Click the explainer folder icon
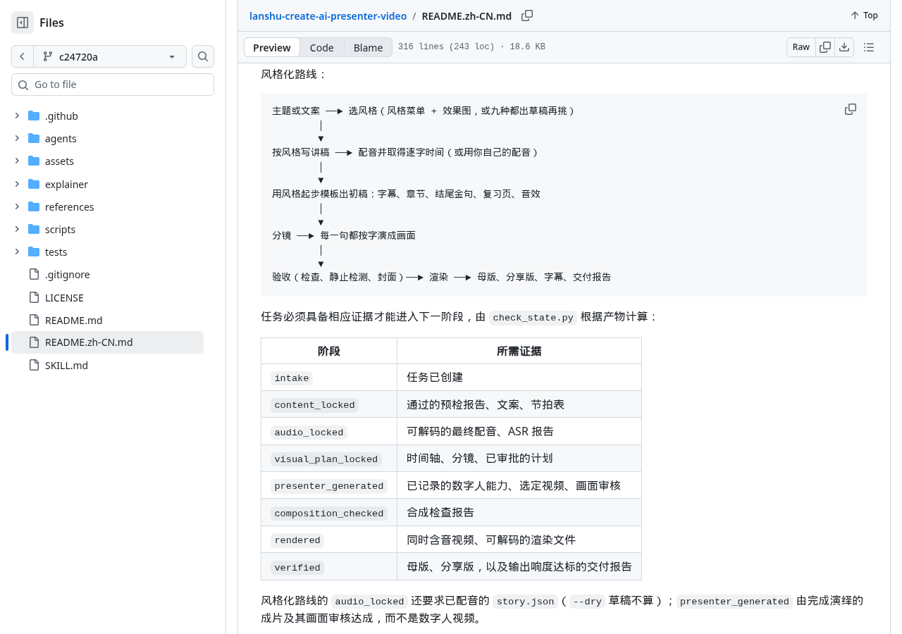902x634 pixels. 34,184
